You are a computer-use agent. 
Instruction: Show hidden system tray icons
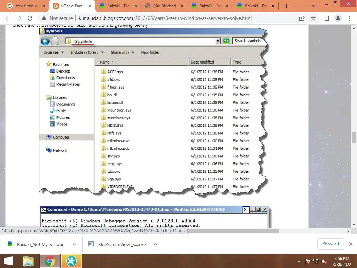click(x=299, y=261)
